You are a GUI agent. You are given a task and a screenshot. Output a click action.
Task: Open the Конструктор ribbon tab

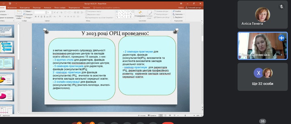coord(25,7)
